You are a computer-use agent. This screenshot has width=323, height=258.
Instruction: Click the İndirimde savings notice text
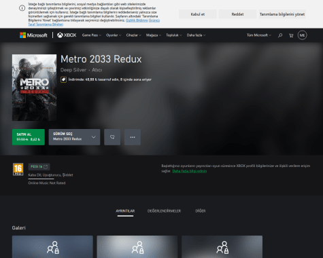tap(110, 79)
